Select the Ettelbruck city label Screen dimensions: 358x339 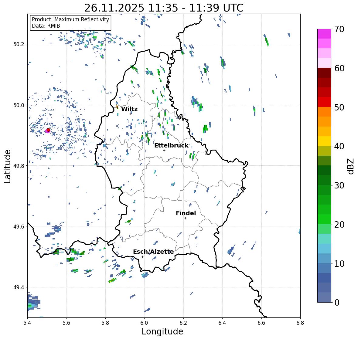point(171,146)
